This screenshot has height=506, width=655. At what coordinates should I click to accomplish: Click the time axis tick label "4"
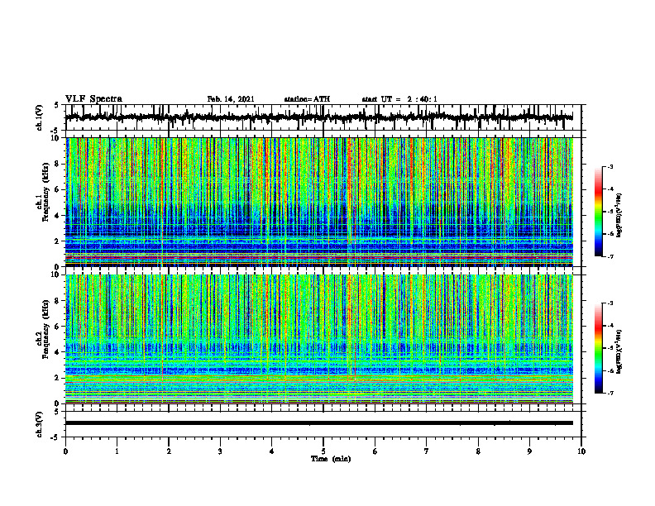point(272,451)
